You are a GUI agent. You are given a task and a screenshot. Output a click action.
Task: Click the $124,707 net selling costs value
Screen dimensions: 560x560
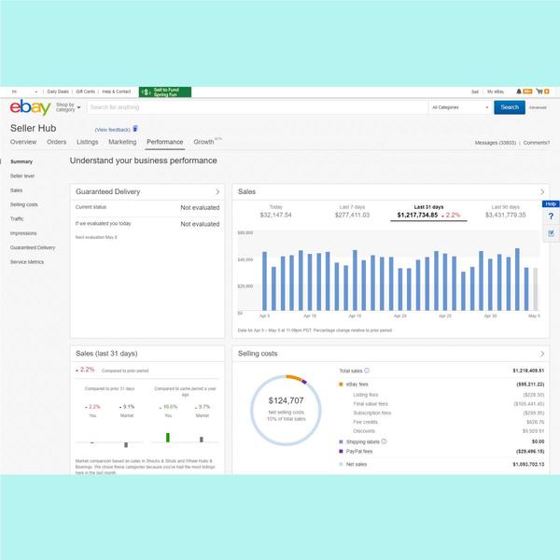[x=286, y=400]
